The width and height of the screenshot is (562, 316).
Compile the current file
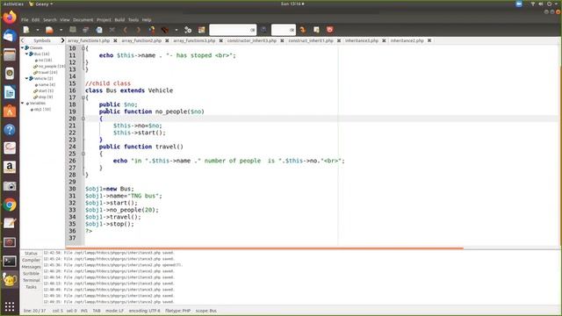tap(152, 30)
